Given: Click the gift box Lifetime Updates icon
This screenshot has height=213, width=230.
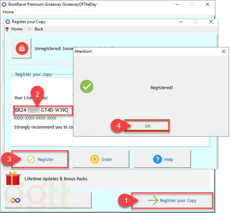Looking at the screenshot, I should [13, 179].
